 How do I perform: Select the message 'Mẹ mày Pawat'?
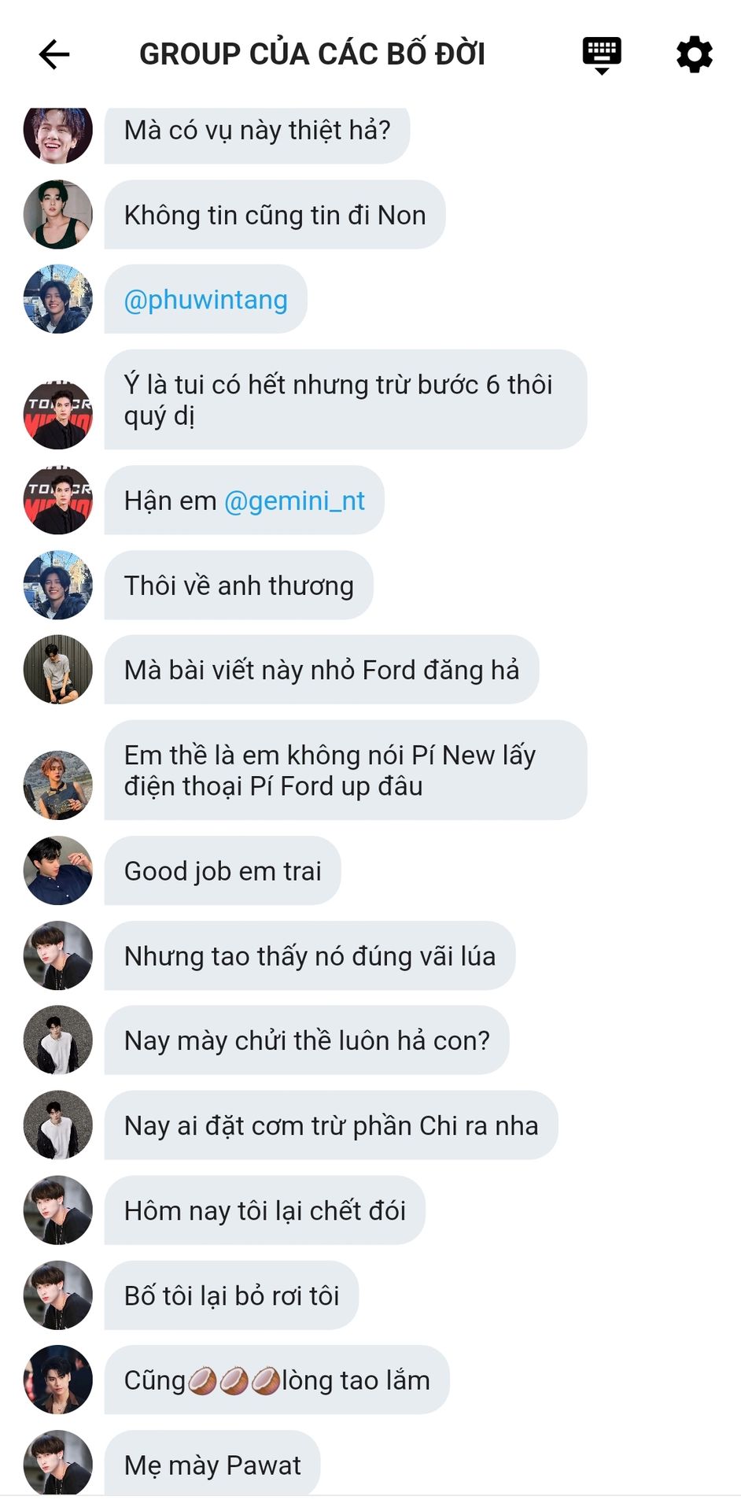(x=212, y=1463)
